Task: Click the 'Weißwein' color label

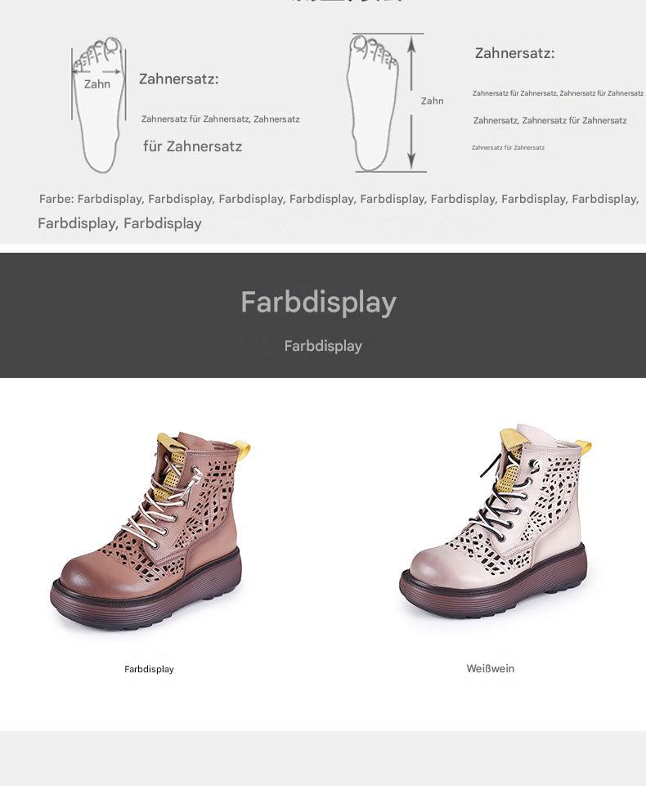Action: pos(490,668)
